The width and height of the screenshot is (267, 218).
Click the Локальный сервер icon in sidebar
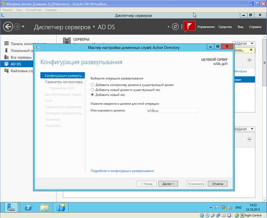(6, 51)
